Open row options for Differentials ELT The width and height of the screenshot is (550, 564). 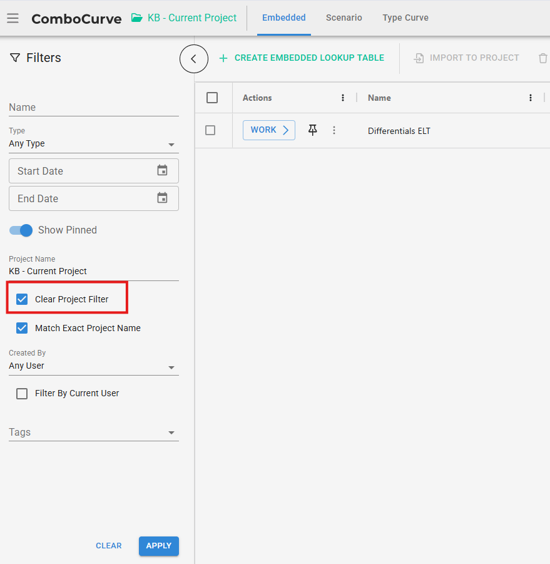(x=334, y=130)
